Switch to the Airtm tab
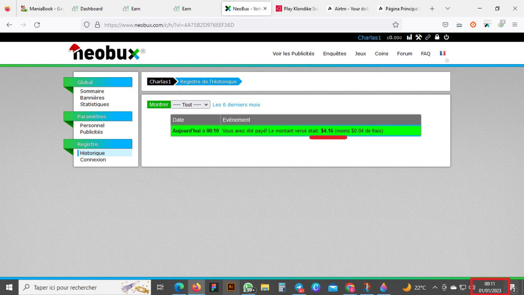This screenshot has height=295, width=524. pos(348,9)
